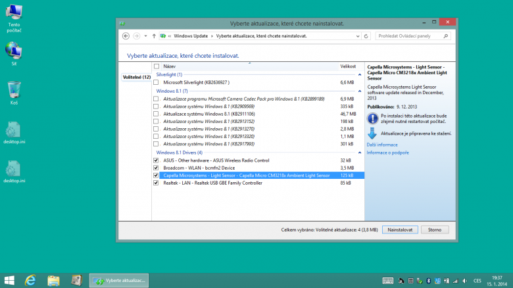Check update KB2909569 checkbox
Image resolution: width=513 pixels, height=288 pixels.
click(x=156, y=107)
